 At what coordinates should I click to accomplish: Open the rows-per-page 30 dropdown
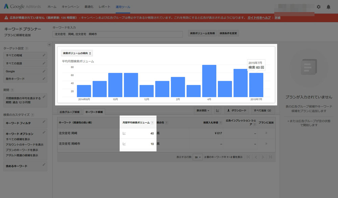(x=197, y=157)
